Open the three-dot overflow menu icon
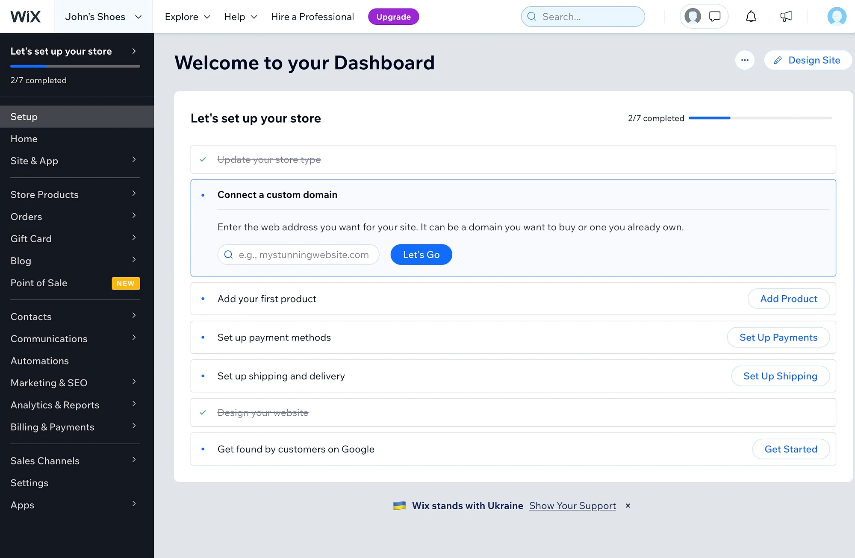 (745, 60)
